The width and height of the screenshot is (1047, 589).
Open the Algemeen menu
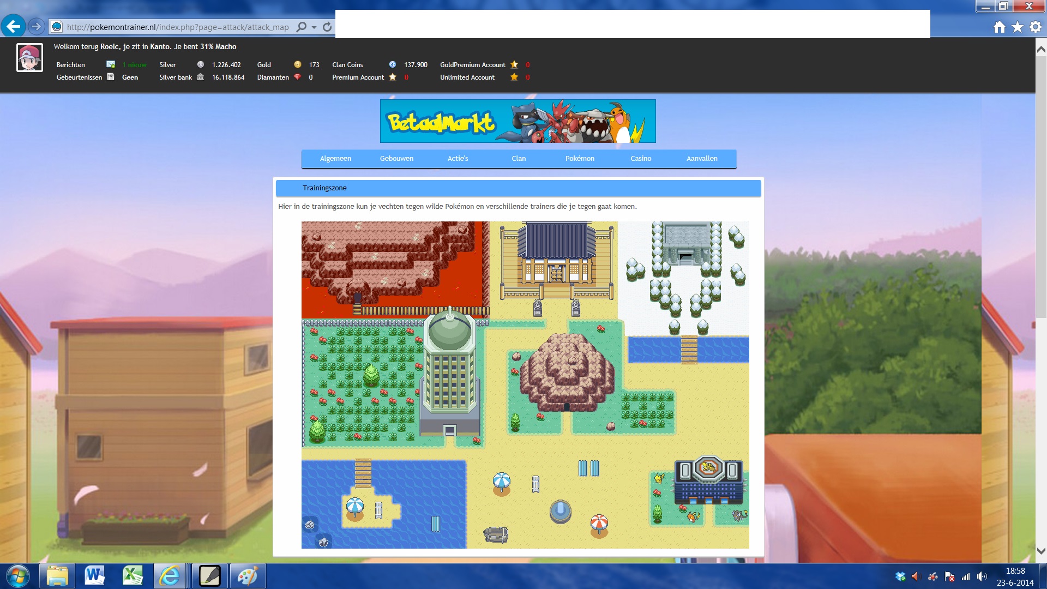[335, 159]
